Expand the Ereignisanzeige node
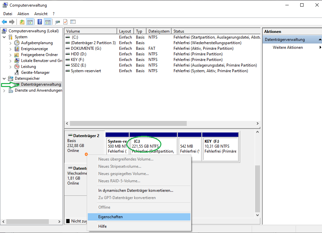 tap(11, 49)
